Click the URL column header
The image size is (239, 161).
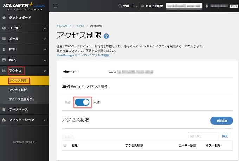point(75,145)
